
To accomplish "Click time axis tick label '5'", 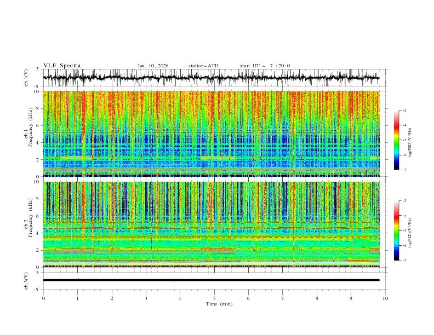I will (x=214, y=298).
